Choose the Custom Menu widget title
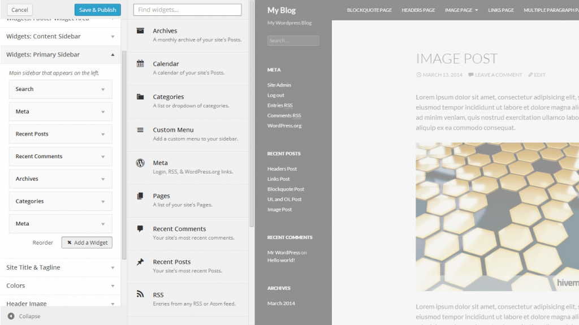 (173, 129)
